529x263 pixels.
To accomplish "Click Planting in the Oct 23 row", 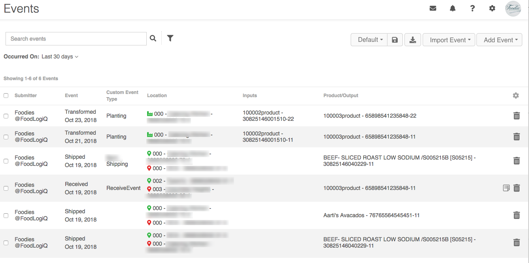I will click(116, 116).
